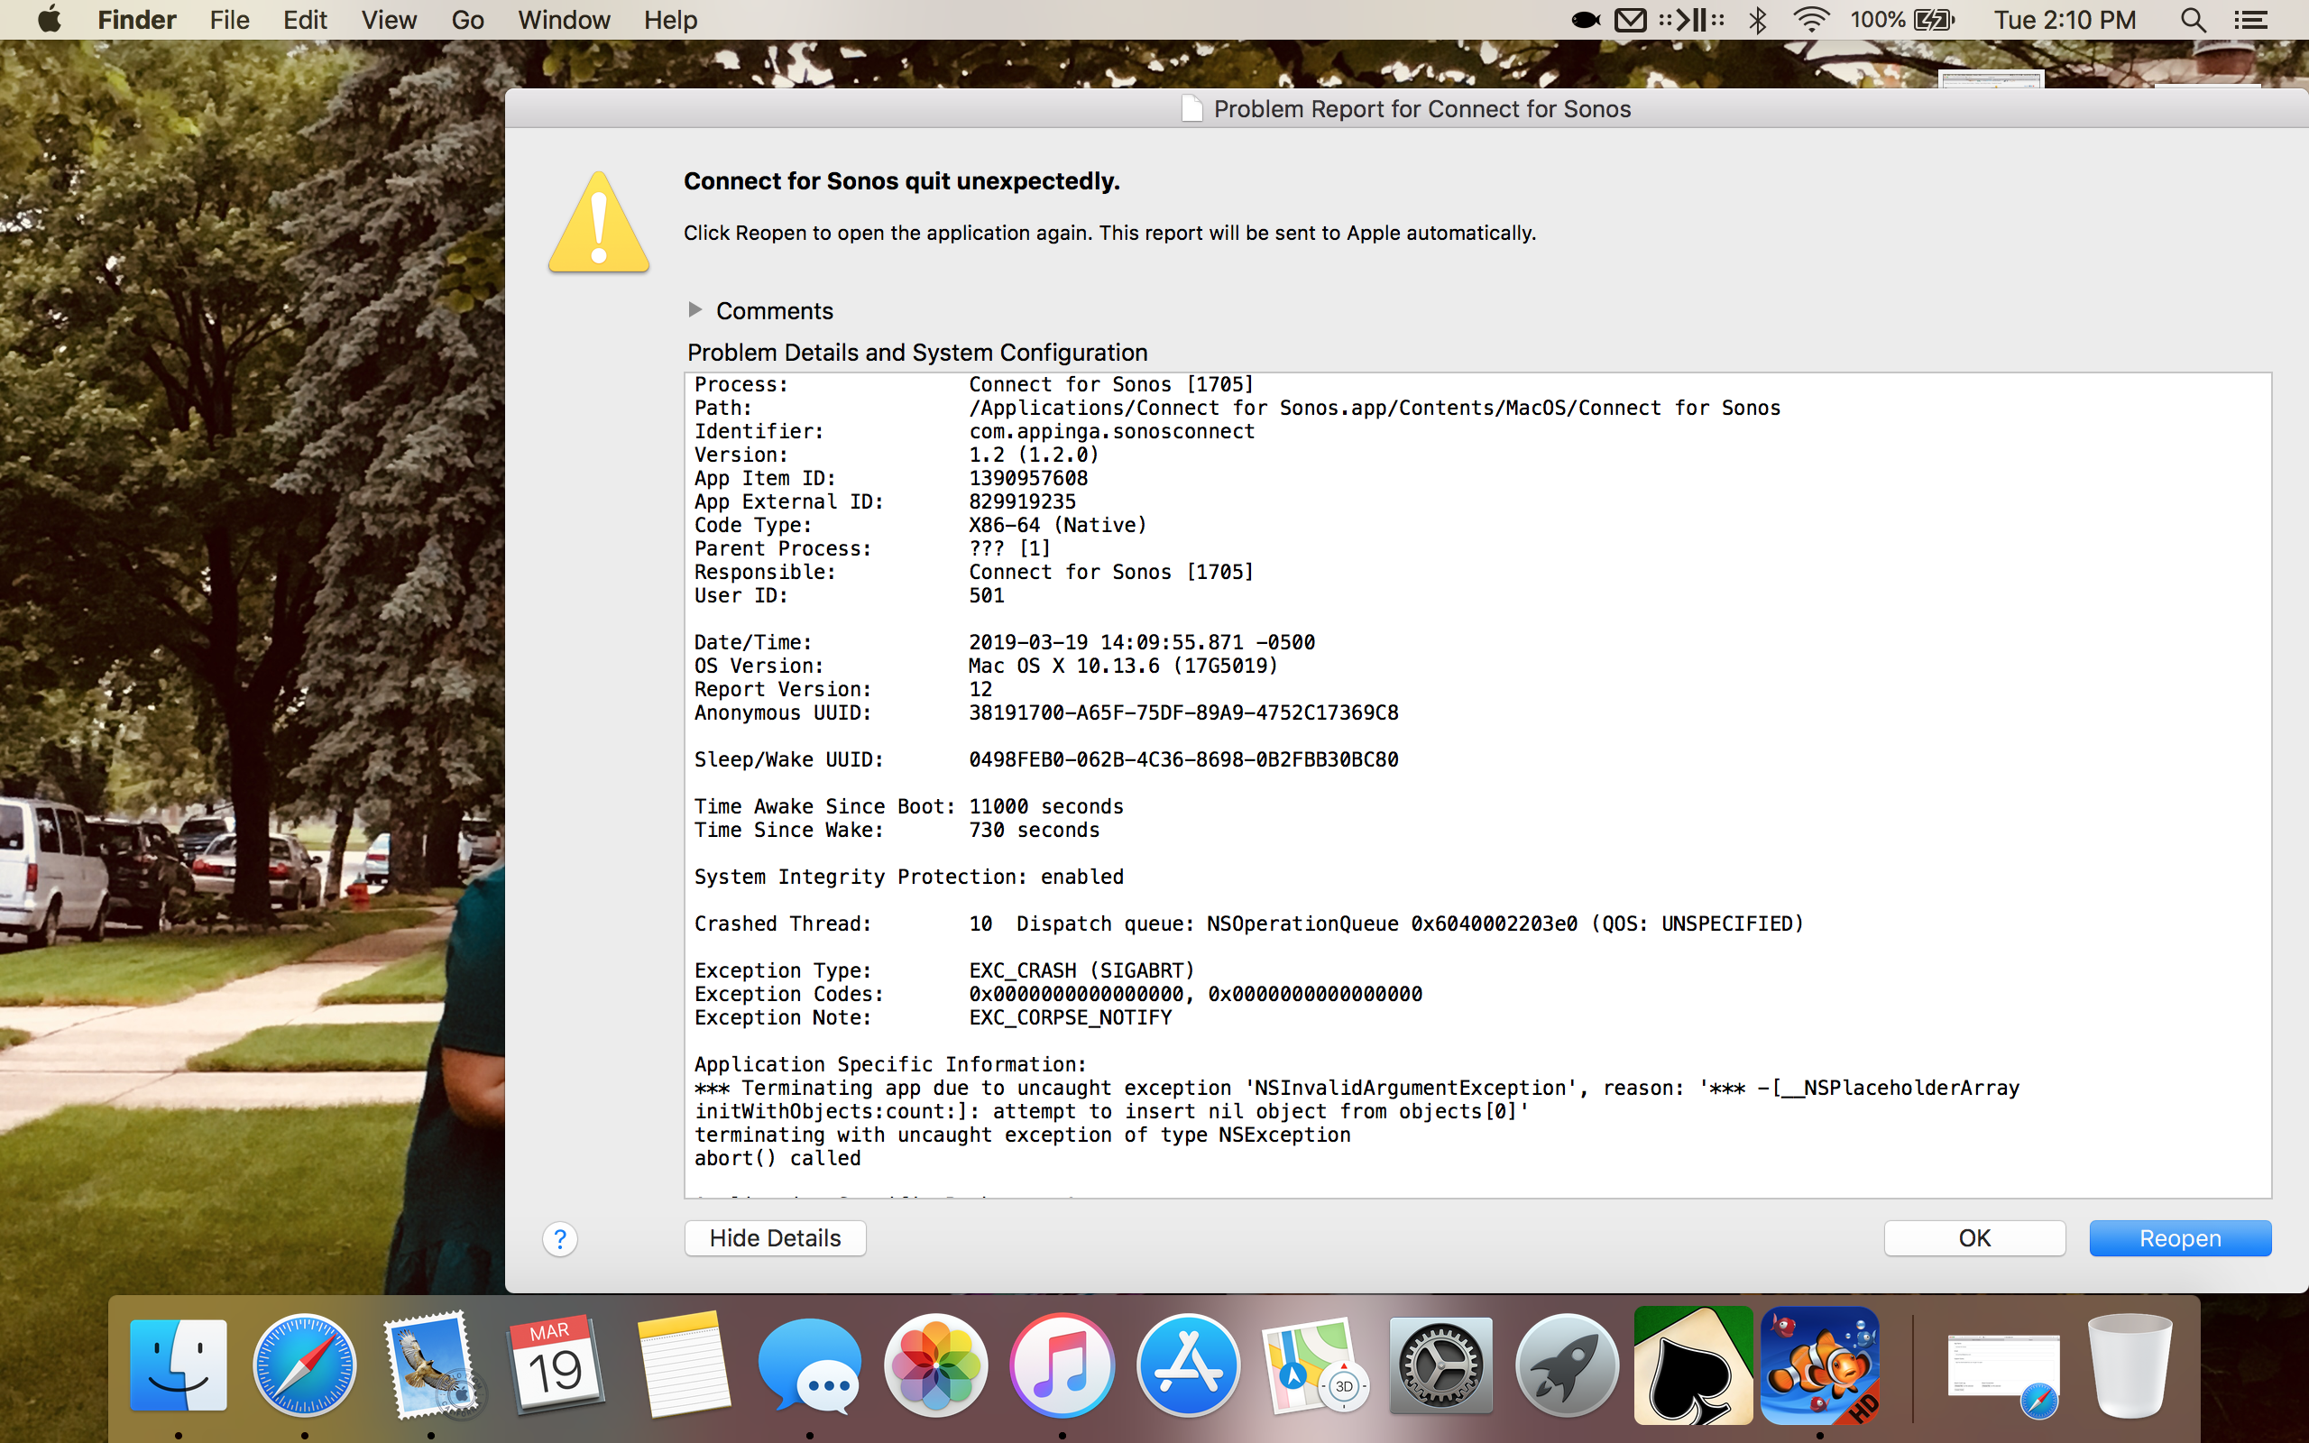Click the Anonymous UUID value
The image size is (2309, 1443).
click(1184, 712)
